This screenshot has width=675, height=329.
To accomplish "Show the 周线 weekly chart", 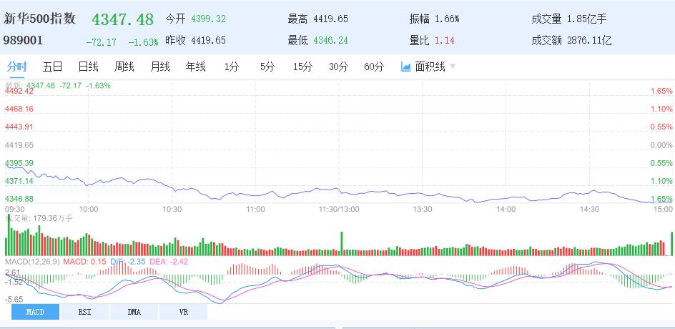I will [124, 67].
